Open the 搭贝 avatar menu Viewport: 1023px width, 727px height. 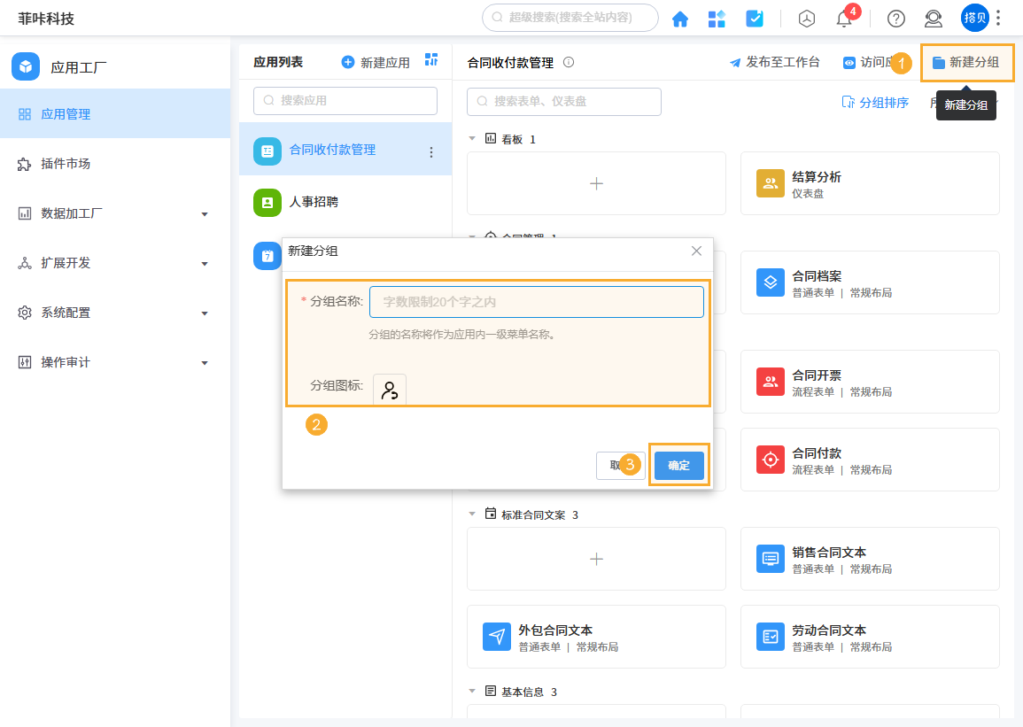pos(974,18)
